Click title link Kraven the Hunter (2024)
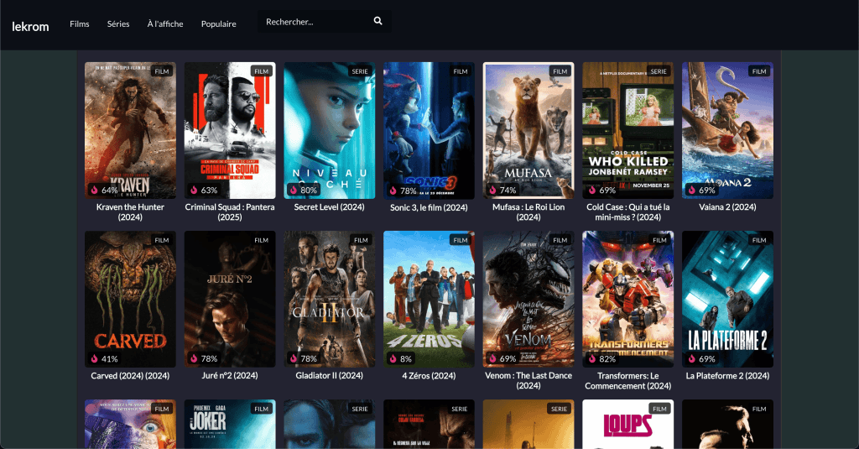This screenshot has height=449, width=859. click(x=130, y=212)
